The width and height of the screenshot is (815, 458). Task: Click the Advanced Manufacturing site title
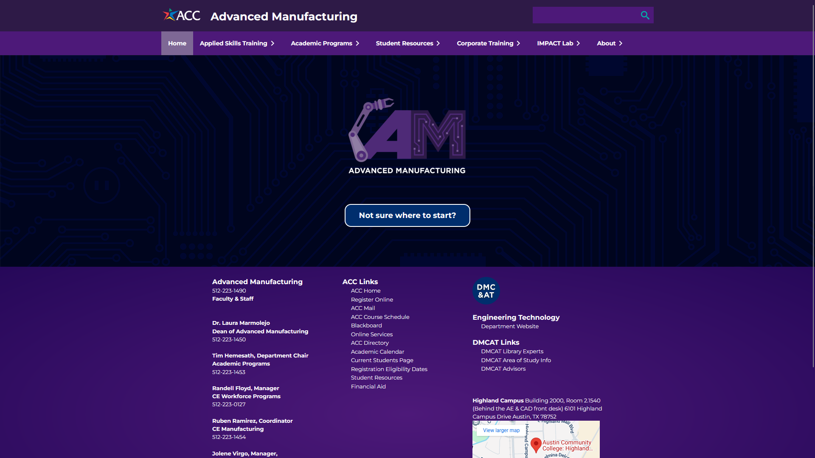click(284, 17)
